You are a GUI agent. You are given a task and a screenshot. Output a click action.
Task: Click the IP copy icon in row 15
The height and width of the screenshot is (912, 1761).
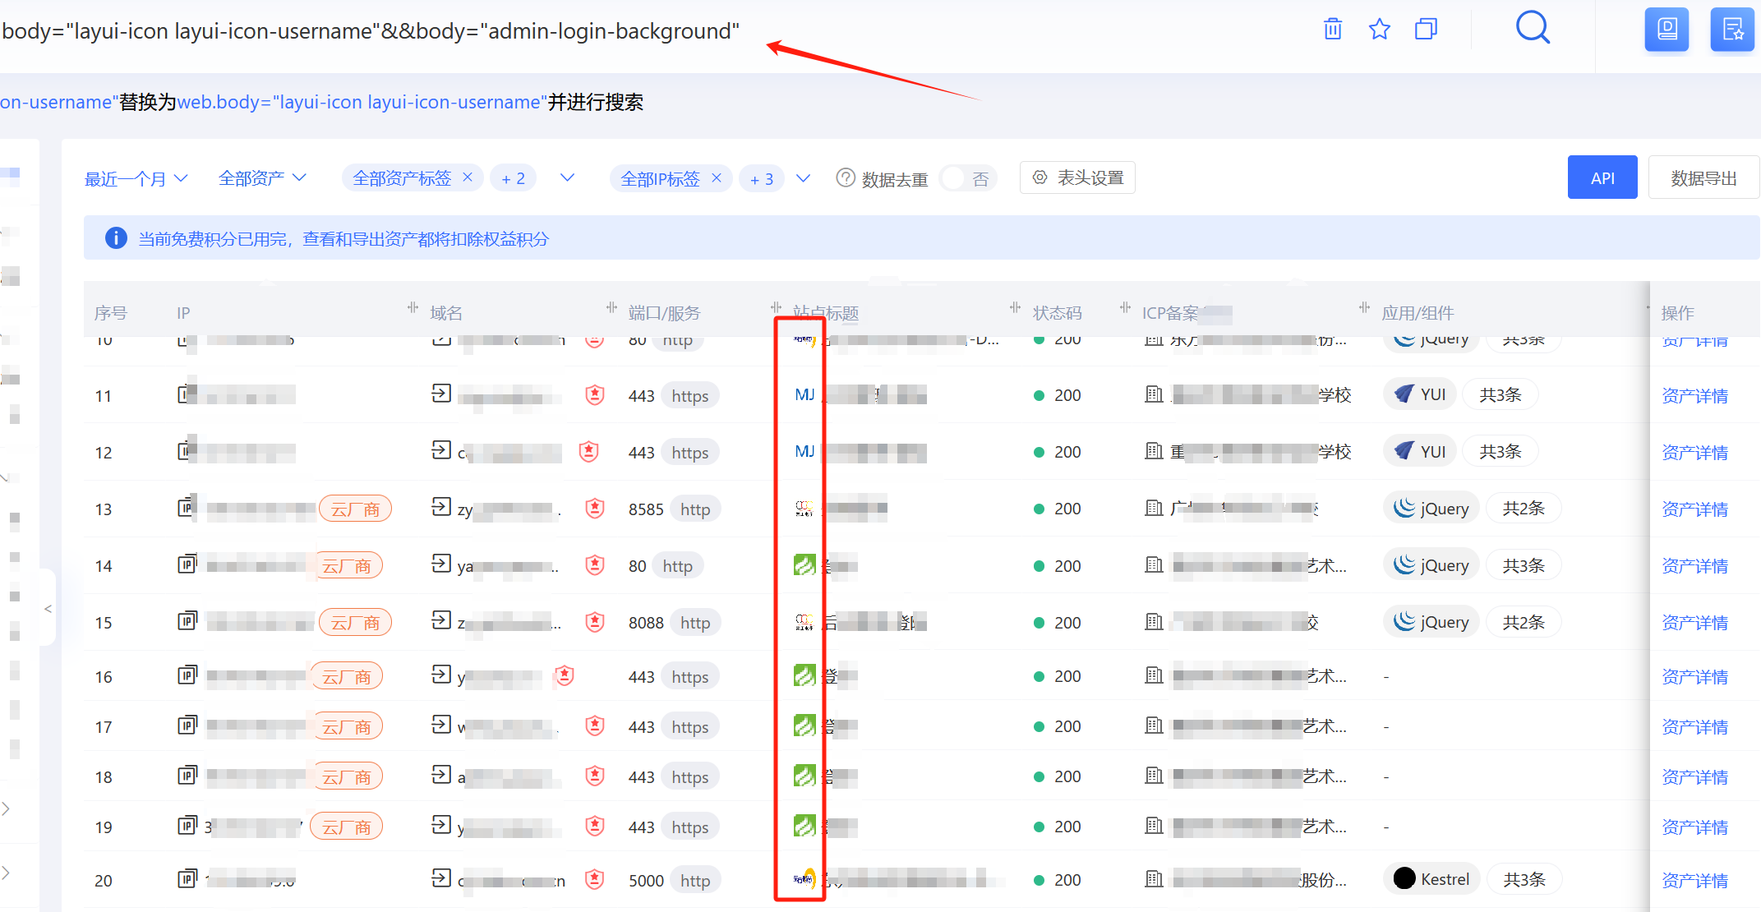pyautogui.click(x=187, y=621)
